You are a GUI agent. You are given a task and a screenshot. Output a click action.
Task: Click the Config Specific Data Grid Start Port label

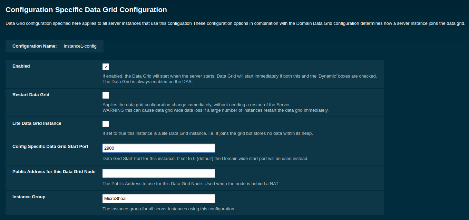[x=50, y=146]
